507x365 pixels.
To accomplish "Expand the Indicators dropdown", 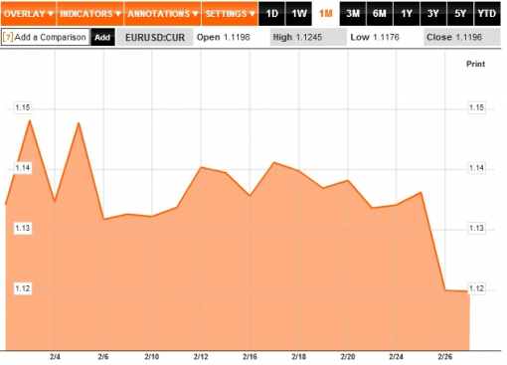I will click(90, 14).
